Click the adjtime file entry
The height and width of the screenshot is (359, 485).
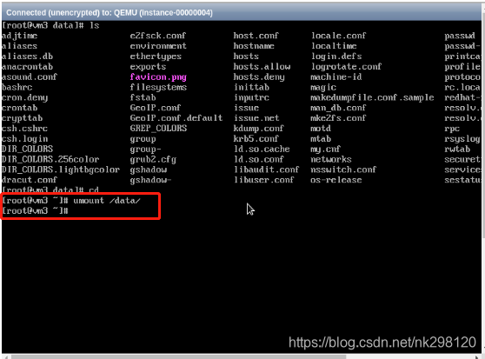[x=19, y=36]
